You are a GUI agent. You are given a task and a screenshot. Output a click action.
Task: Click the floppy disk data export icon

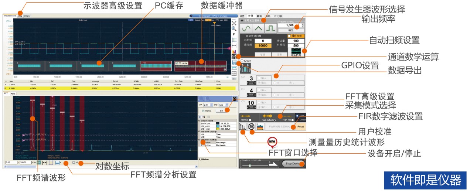coord(234,62)
